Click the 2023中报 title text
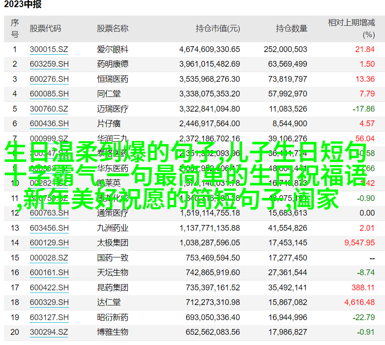This screenshot has width=385, height=345. point(23,4)
